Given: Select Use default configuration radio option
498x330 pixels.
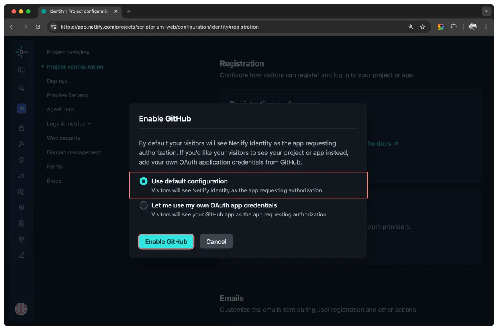Looking at the screenshot, I should click(x=144, y=181).
